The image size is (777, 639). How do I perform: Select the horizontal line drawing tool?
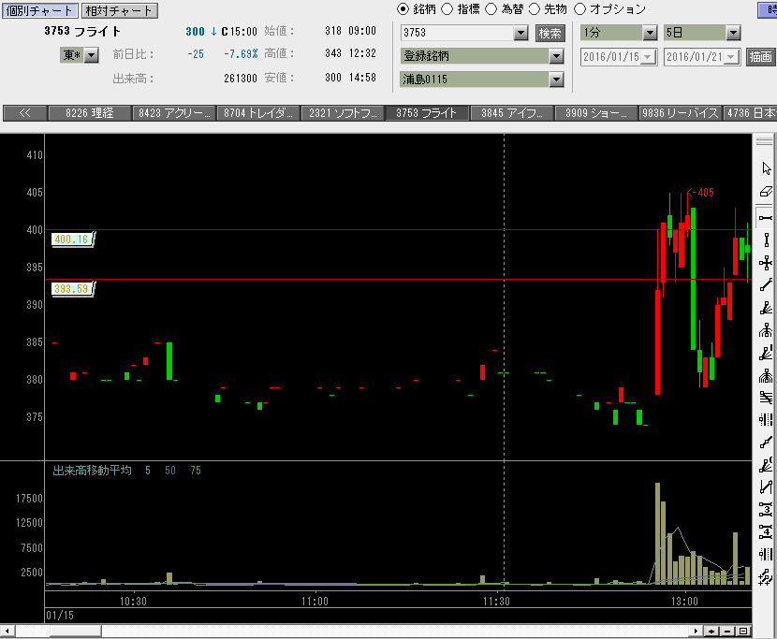(766, 218)
